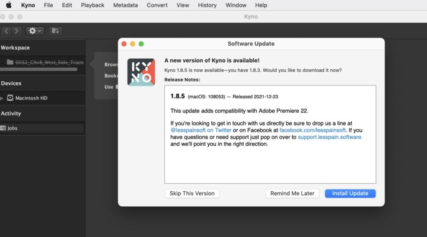Image resolution: width=427 pixels, height=237 pixels.
Task: Click the Workspace section header
Action: pyautogui.click(x=15, y=47)
